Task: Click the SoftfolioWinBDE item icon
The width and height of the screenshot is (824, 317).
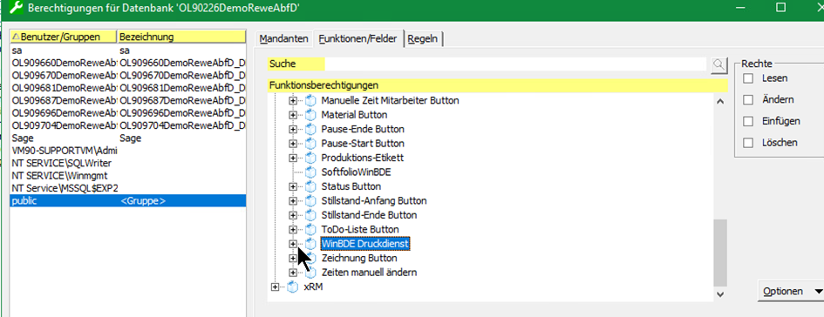Action: [310, 172]
